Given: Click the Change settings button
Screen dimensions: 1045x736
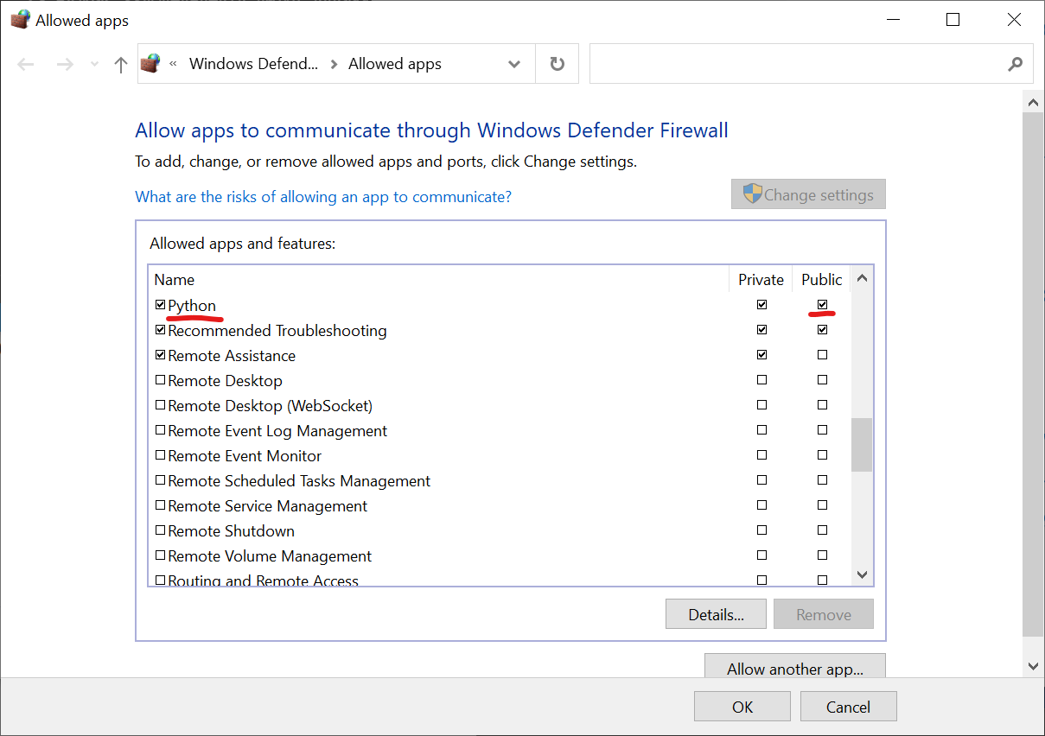Looking at the screenshot, I should tap(808, 194).
